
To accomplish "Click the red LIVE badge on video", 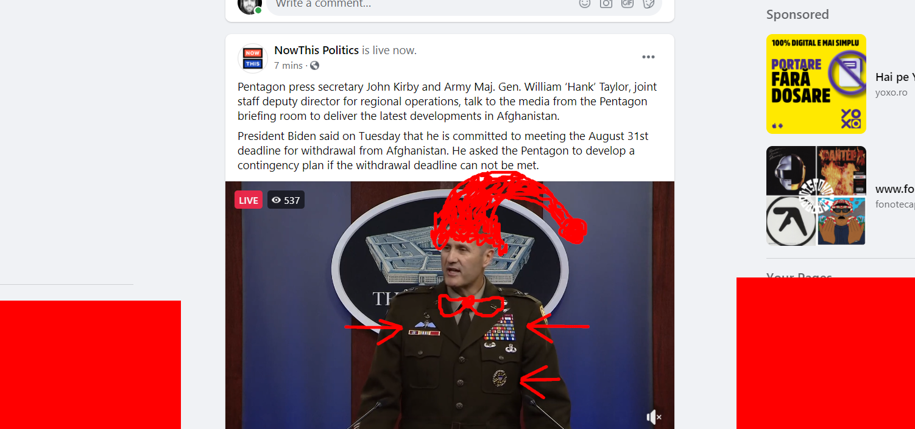I will click(249, 200).
